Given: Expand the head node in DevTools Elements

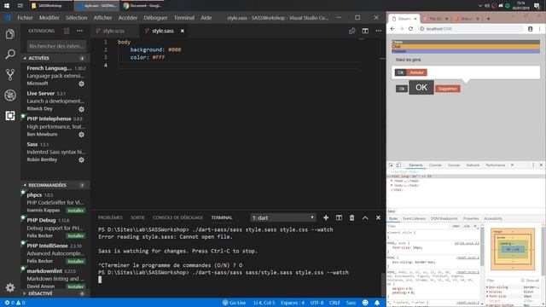Looking at the screenshot, I should (x=392, y=181).
